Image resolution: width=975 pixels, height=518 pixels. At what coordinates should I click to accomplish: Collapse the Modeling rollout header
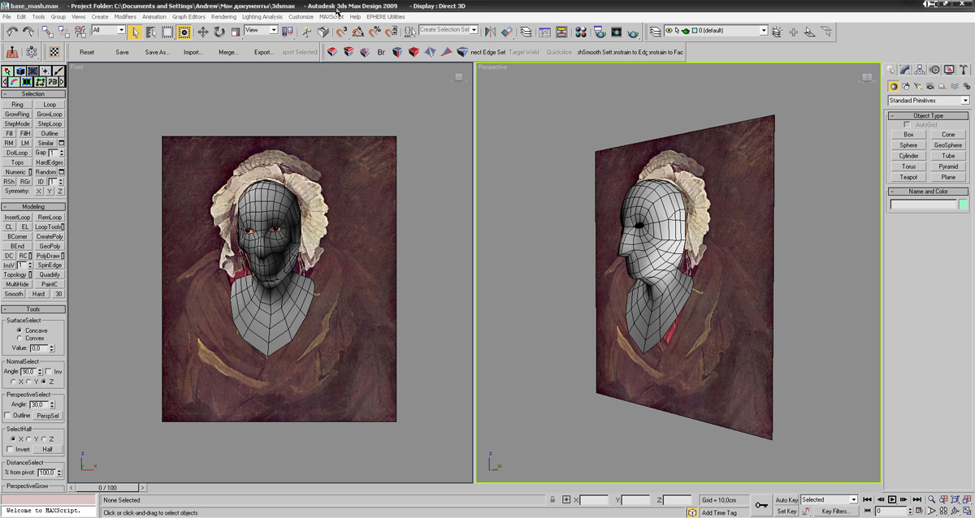coord(33,207)
